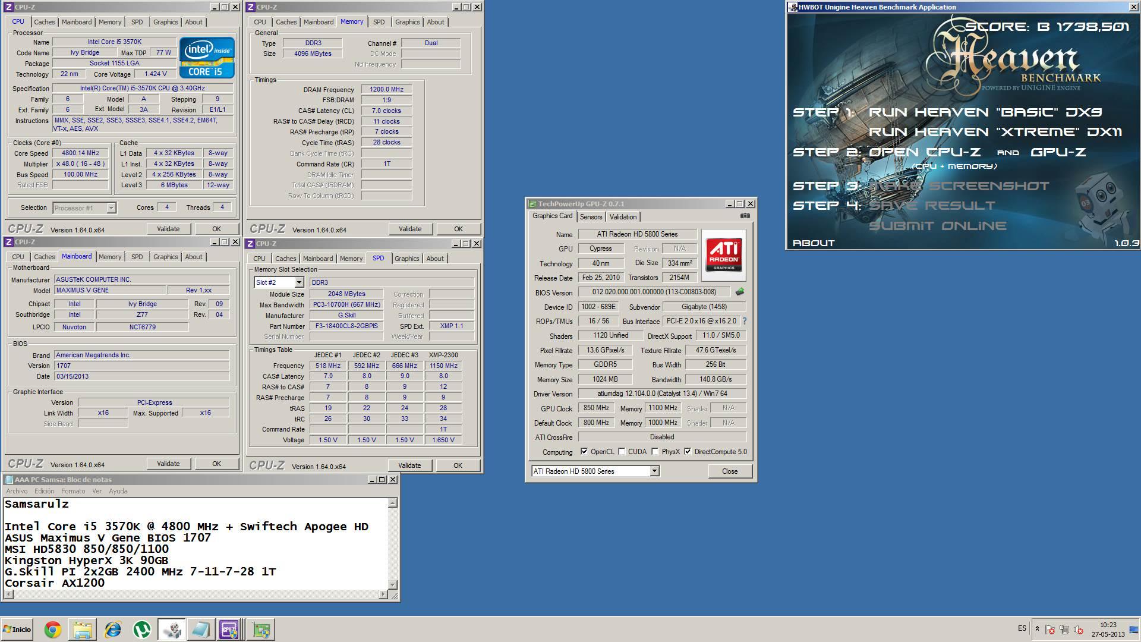1141x642 pixels.
Task: Open About tab in CPU-Z Memory window
Action: (436, 22)
